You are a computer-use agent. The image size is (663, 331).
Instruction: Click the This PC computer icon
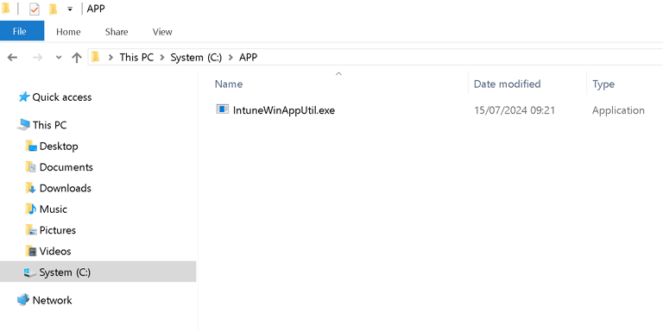[x=23, y=125]
